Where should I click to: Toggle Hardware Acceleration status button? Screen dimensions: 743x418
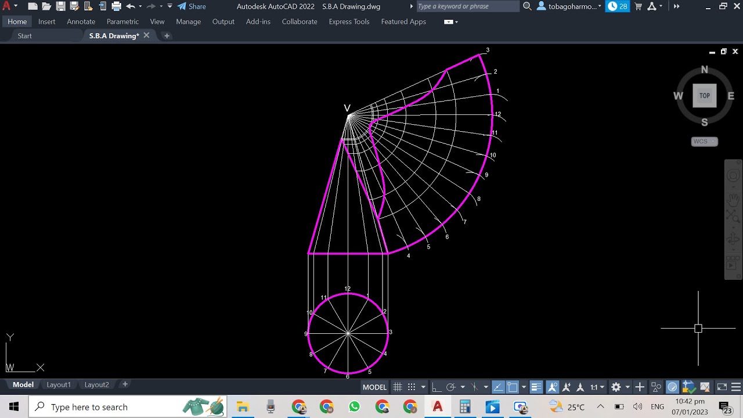point(672,387)
